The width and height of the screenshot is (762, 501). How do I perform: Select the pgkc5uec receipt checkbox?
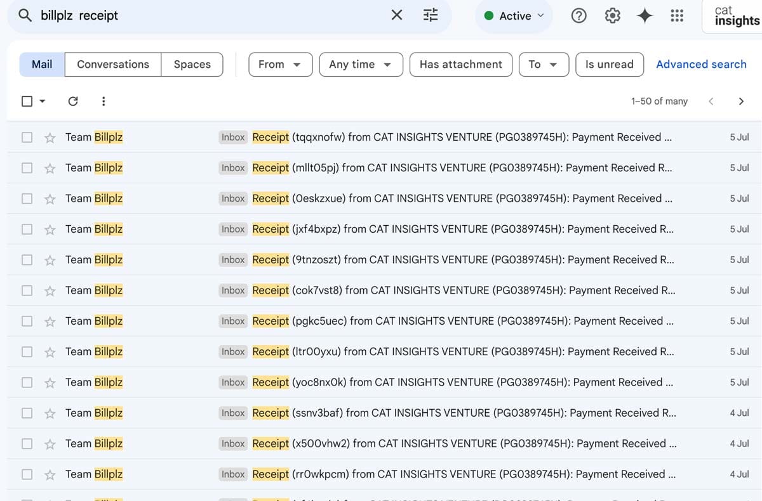(27, 321)
